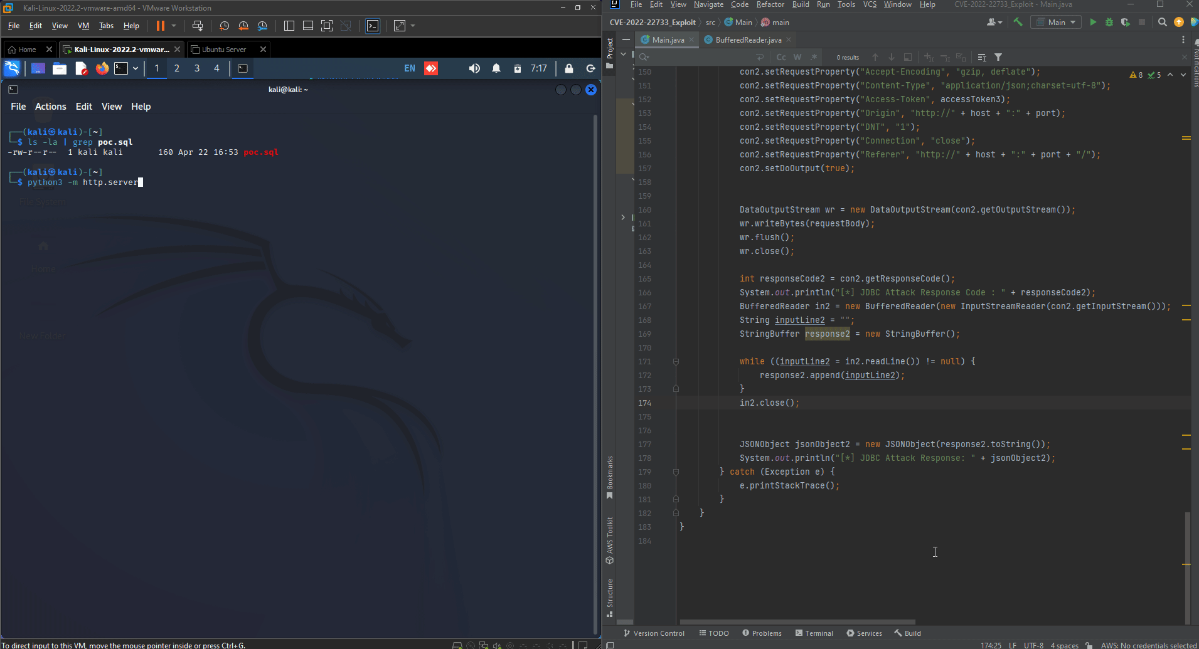Open Services tool window
The image size is (1199, 649).
[x=864, y=633]
